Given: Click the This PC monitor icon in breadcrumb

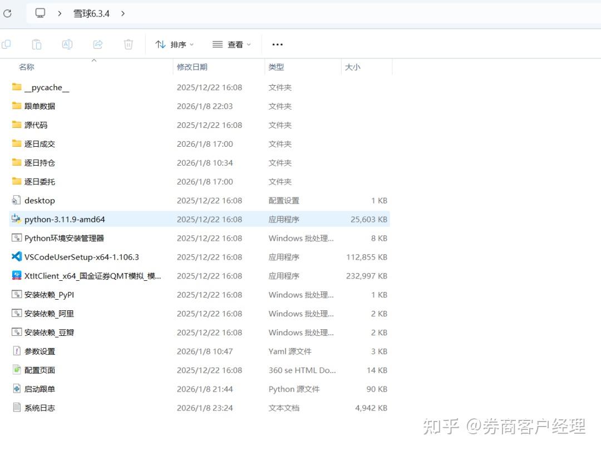Looking at the screenshot, I should click(x=40, y=13).
